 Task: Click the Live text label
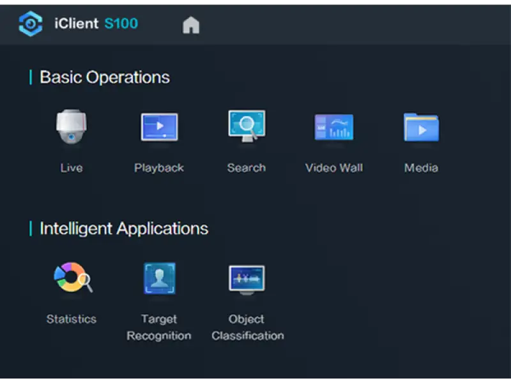coord(72,168)
